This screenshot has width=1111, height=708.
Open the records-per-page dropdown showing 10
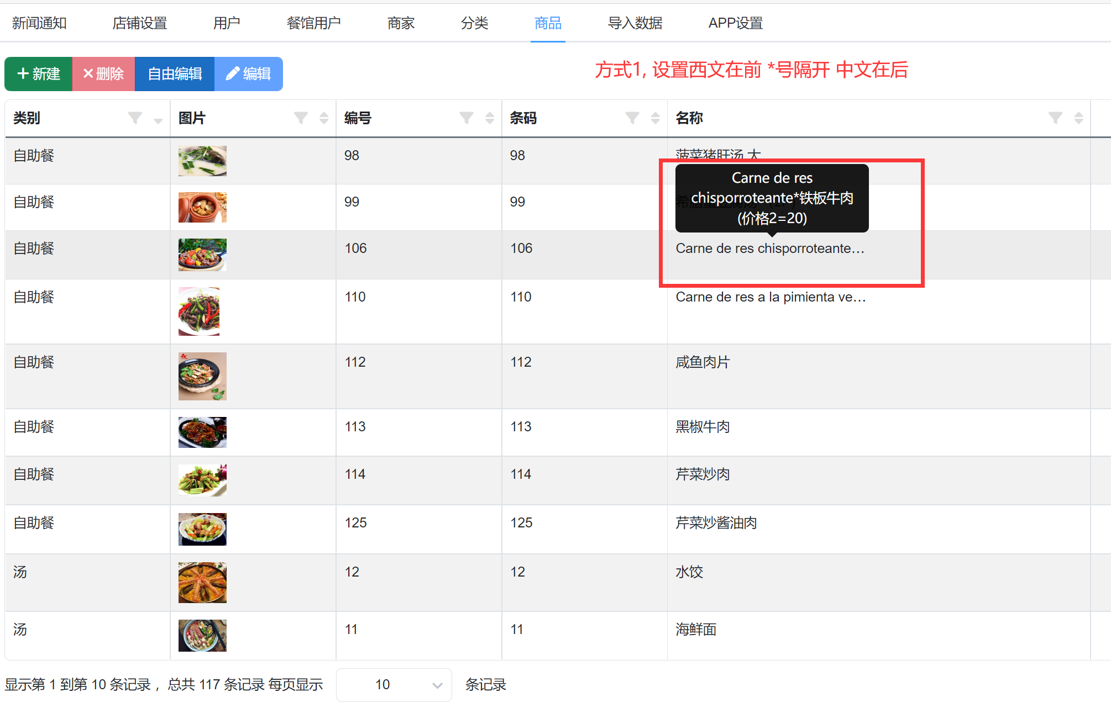[394, 685]
